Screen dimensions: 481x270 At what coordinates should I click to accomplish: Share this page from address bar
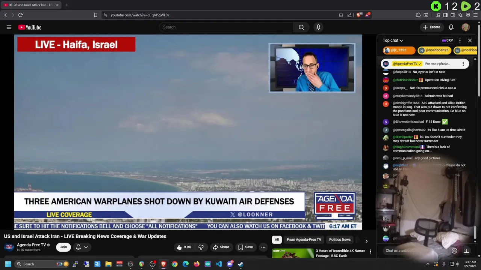pos(349,15)
